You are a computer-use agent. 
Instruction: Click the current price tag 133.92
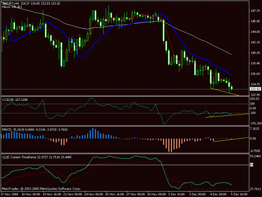[255, 89]
